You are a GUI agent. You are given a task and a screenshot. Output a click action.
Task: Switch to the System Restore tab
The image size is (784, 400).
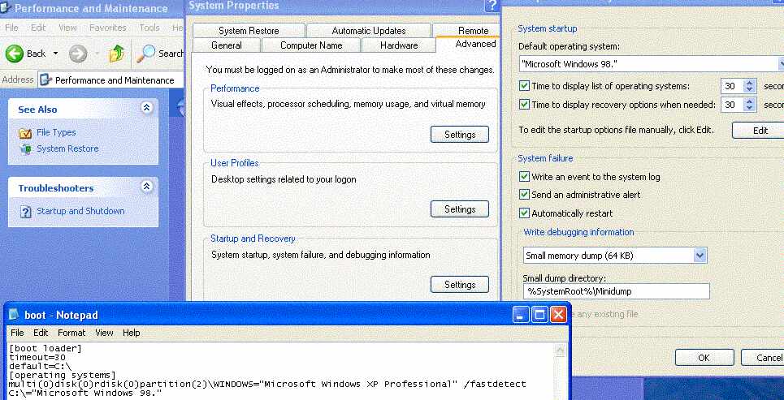249,31
